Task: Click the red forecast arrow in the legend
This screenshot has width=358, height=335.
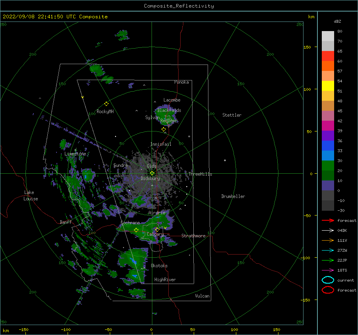Action: 328,220
